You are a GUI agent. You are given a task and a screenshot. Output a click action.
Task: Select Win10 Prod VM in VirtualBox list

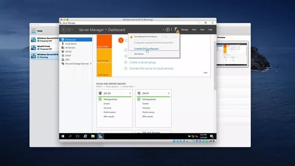click(x=44, y=47)
